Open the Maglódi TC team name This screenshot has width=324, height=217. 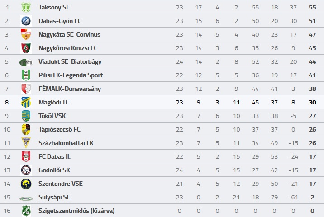[54, 103]
